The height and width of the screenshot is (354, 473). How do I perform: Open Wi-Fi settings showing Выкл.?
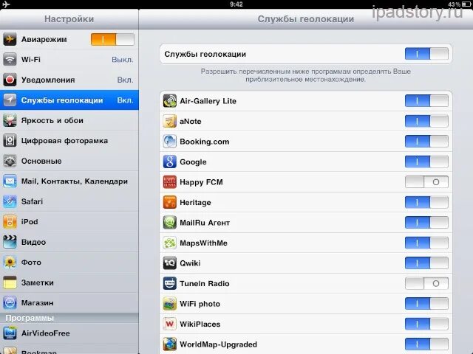click(69, 60)
